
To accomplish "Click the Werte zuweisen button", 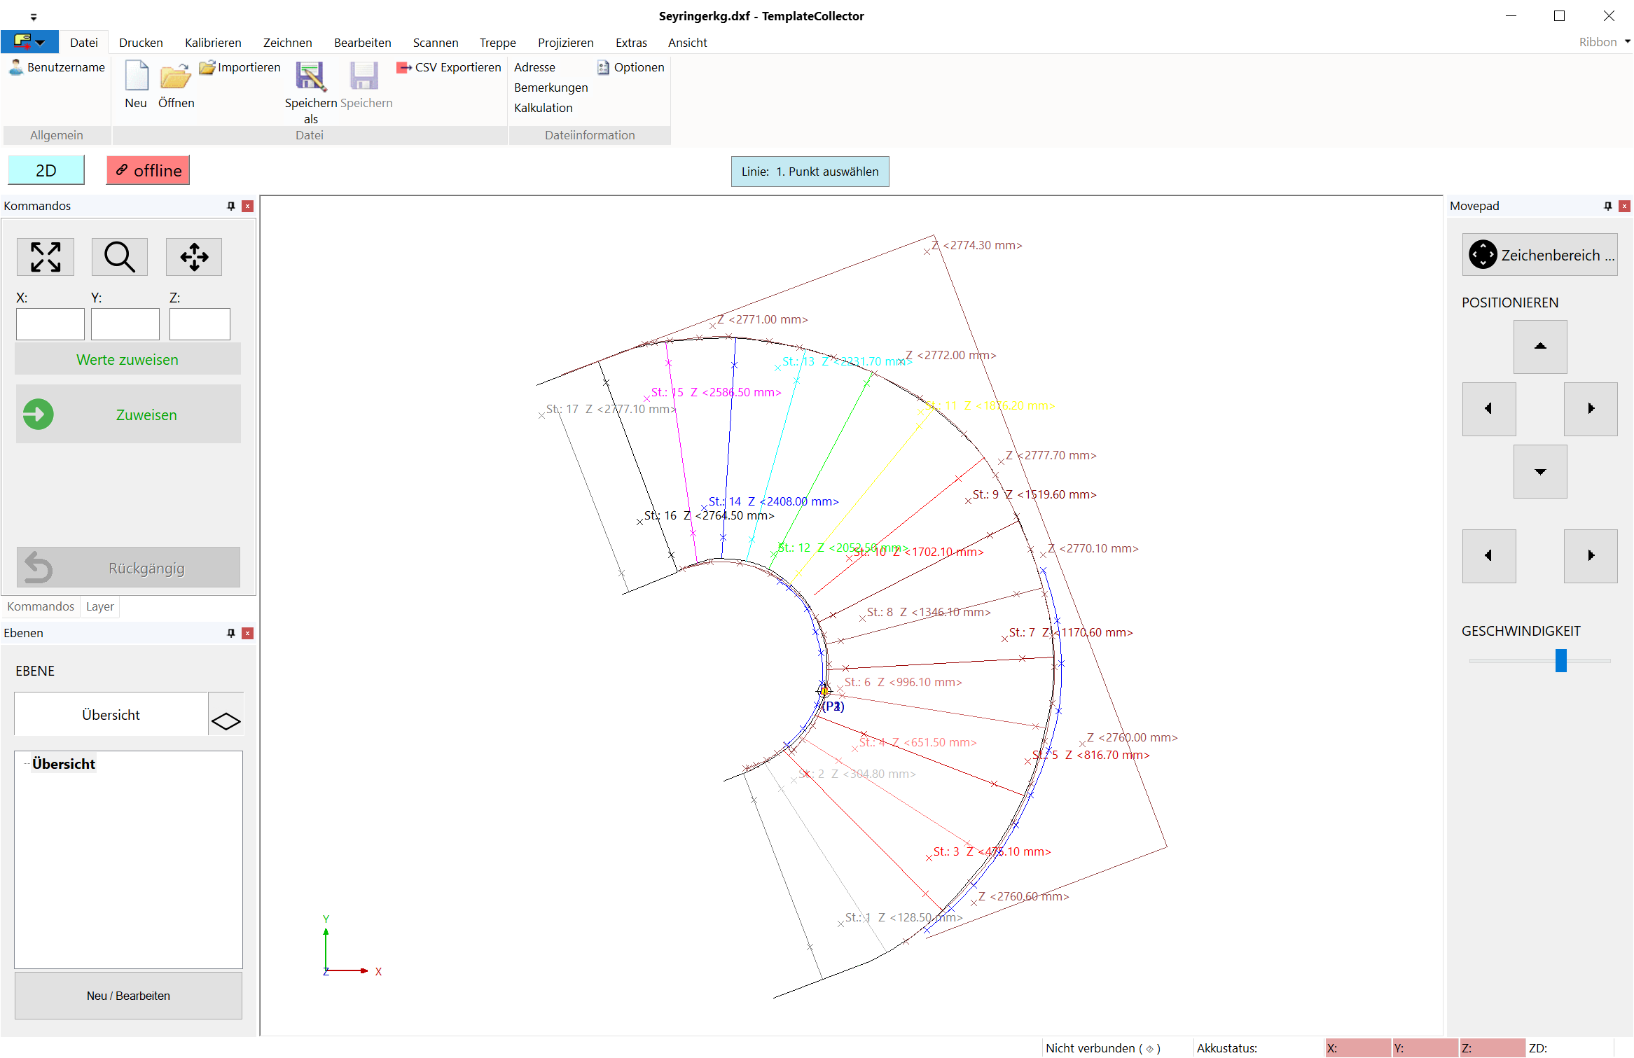I will click(127, 360).
